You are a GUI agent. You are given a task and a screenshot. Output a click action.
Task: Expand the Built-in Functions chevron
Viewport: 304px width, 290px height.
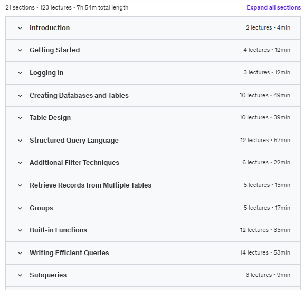[x=20, y=230]
